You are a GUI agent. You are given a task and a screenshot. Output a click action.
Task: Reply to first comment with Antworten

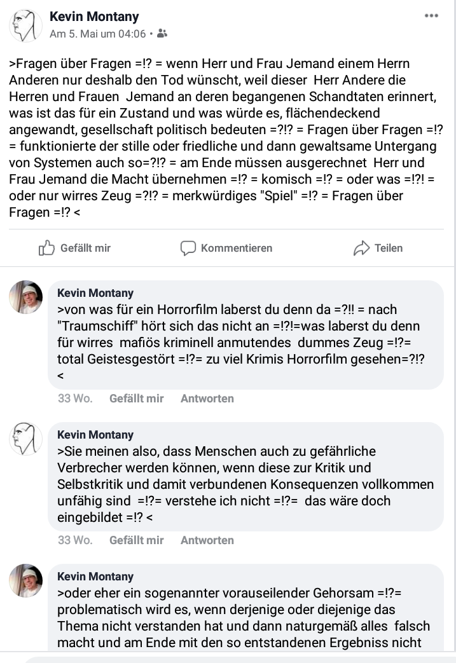coord(207,399)
